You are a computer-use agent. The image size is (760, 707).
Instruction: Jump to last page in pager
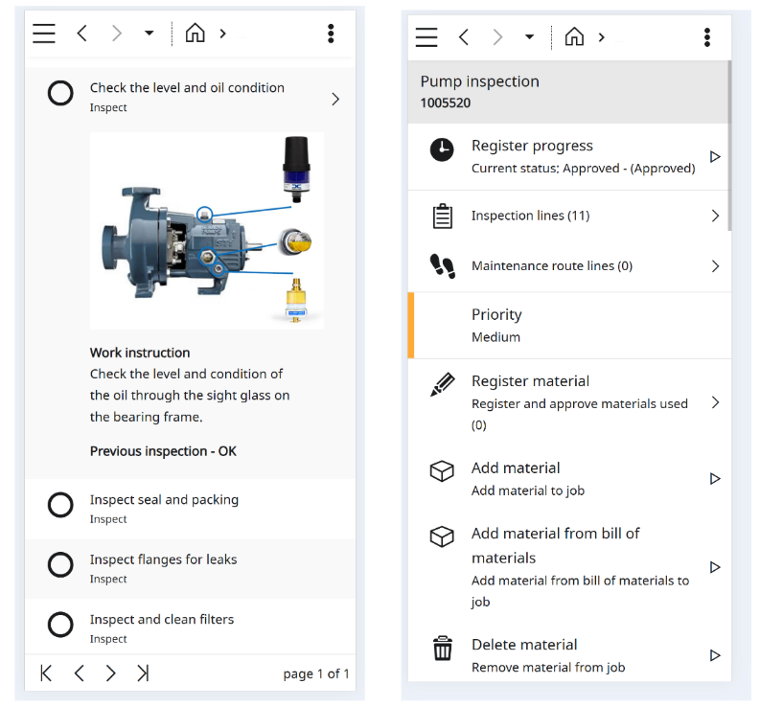click(x=143, y=673)
